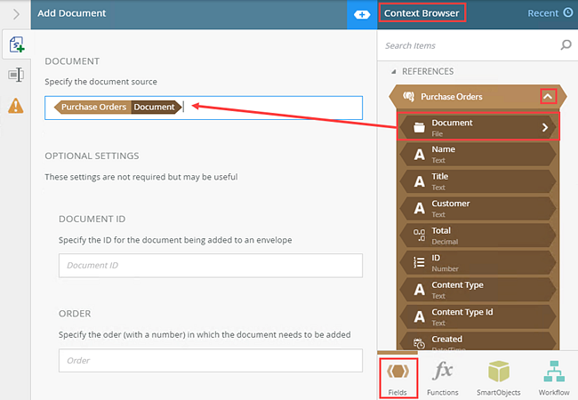Click the Search Items box
This screenshot has width=578, height=400.
tap(467, 45)
